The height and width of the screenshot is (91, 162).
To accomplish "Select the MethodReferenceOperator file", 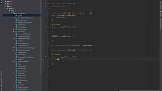I will [26, 57].
